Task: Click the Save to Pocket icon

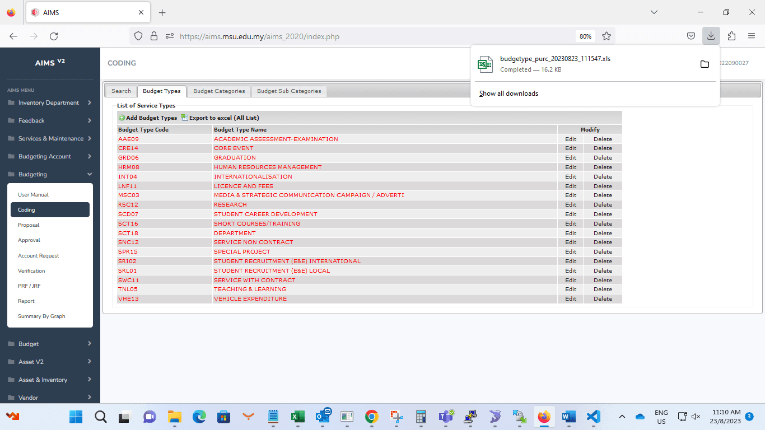Action: point(691,36)
